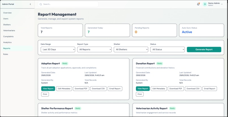Expand the Report Type dropdown

point(94,49)
